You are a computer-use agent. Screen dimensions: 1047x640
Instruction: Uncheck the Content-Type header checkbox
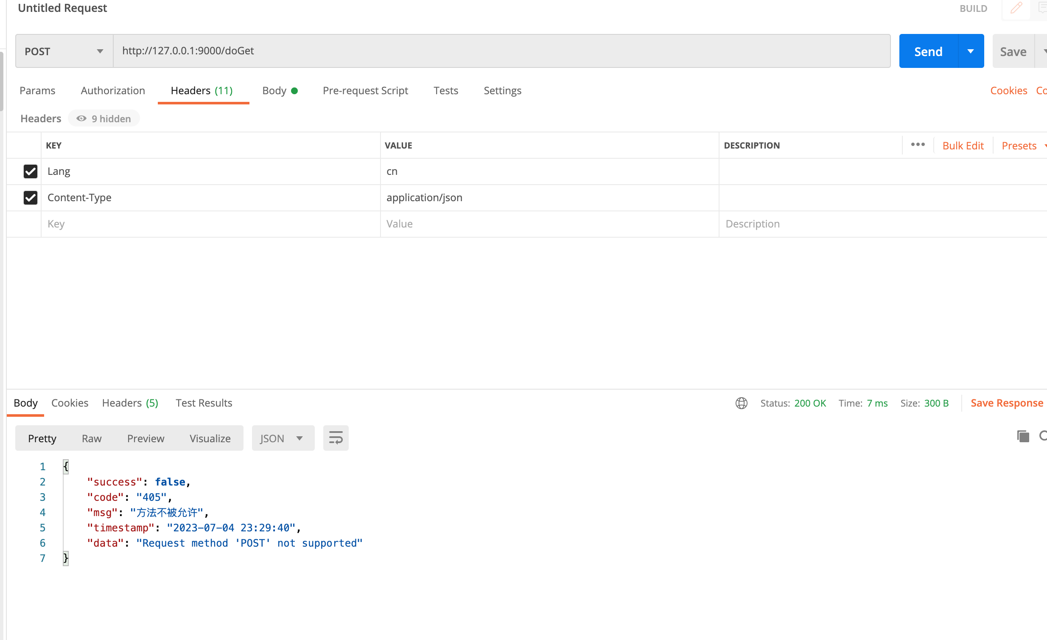click(31, 198)
